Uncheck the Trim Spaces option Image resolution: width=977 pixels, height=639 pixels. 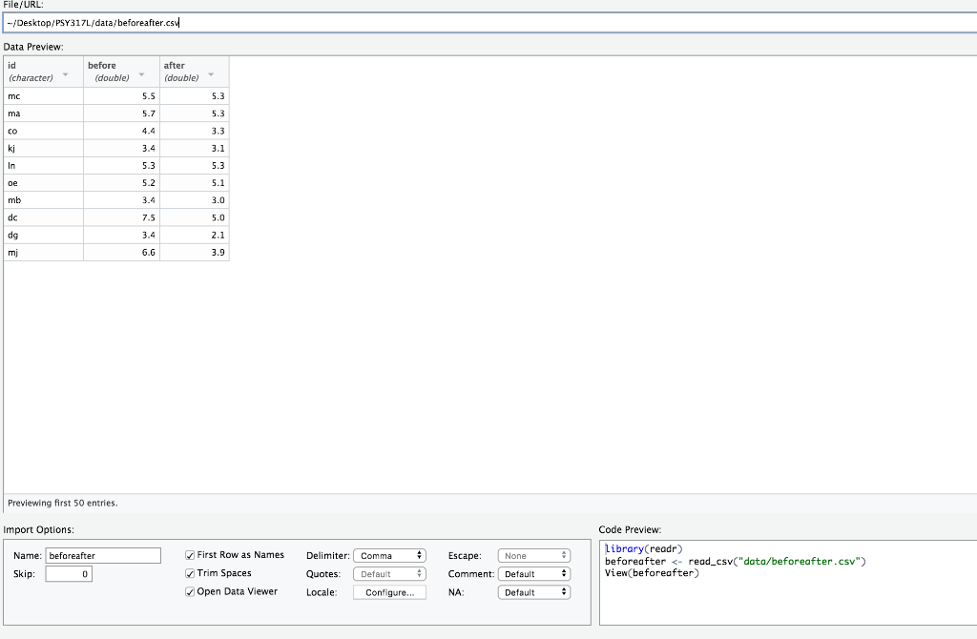coord(190,573)
